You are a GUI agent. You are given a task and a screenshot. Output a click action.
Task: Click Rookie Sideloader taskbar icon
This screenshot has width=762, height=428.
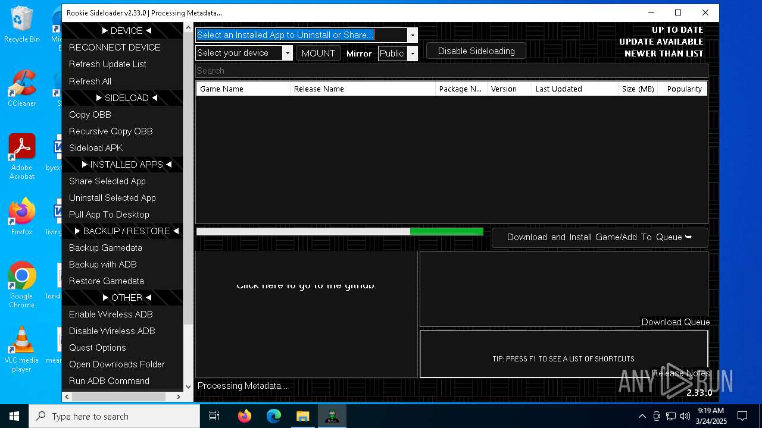[332, 416]
